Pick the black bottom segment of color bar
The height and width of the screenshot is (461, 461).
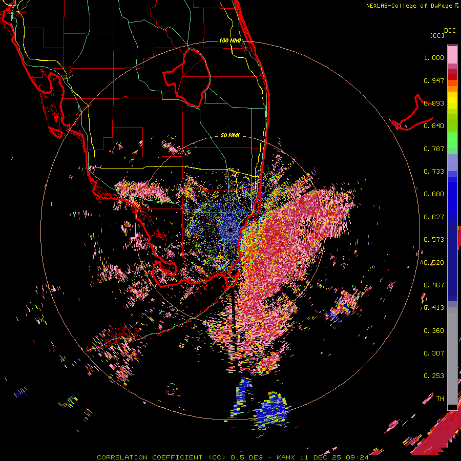click(452, 407)
